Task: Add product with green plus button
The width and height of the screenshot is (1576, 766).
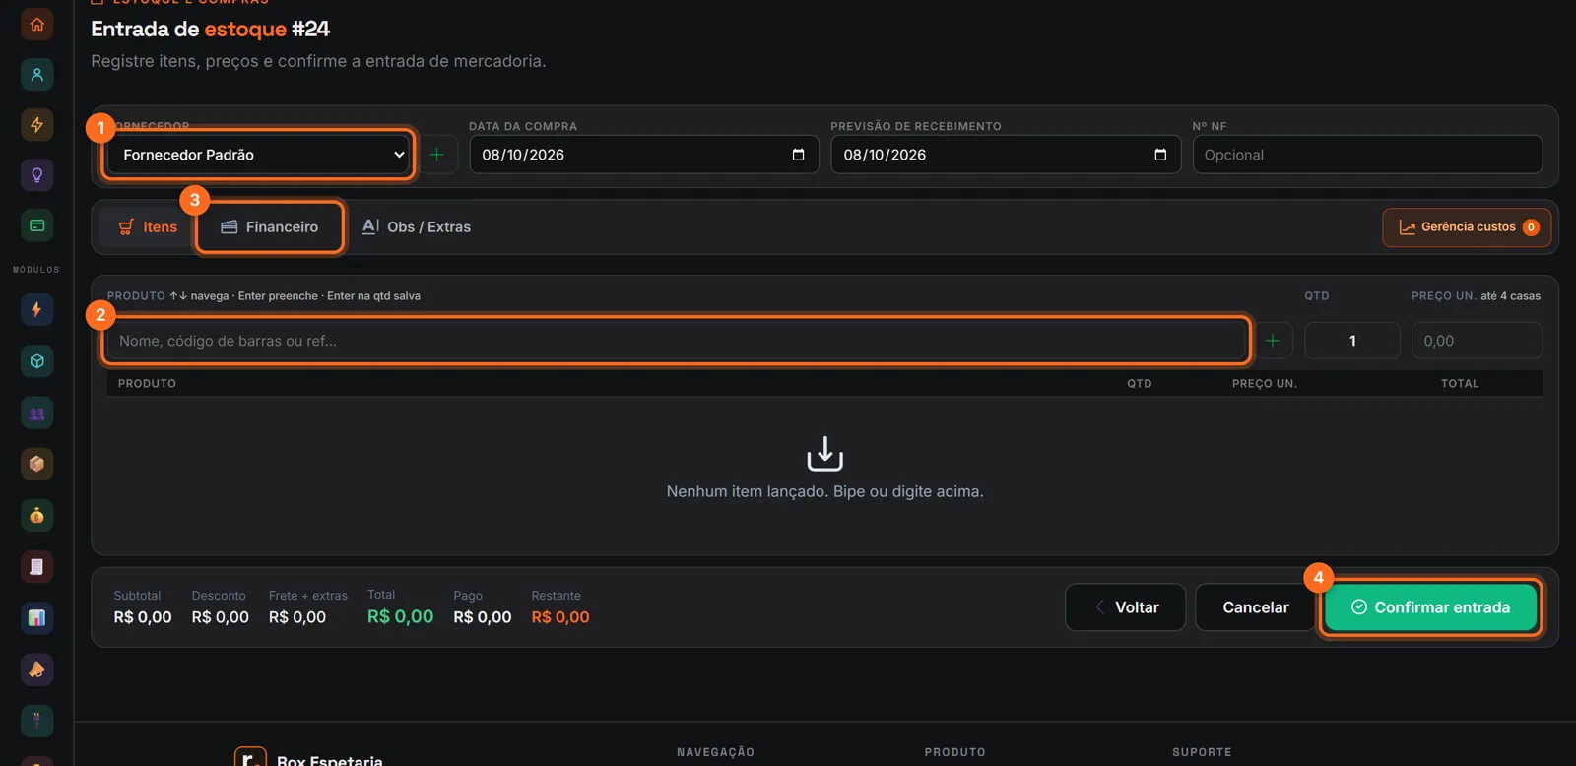Action: pyautogui.click(x=1273, y=341)
